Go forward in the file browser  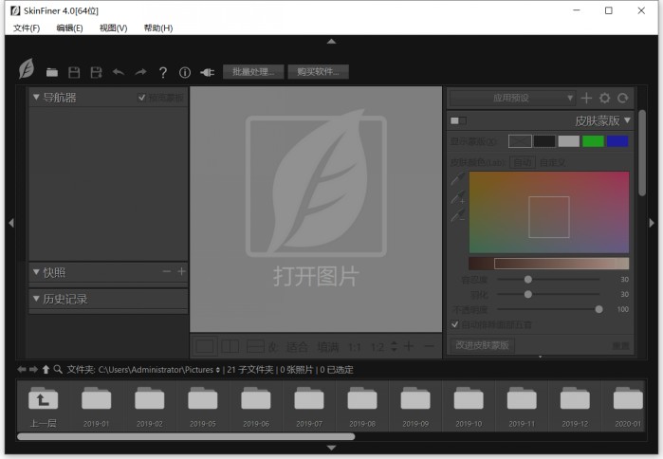click(33, 370)
